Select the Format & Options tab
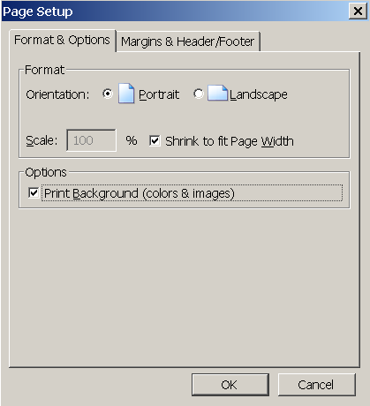The height and width of the screenshot is (406, 370). [62, 40]
